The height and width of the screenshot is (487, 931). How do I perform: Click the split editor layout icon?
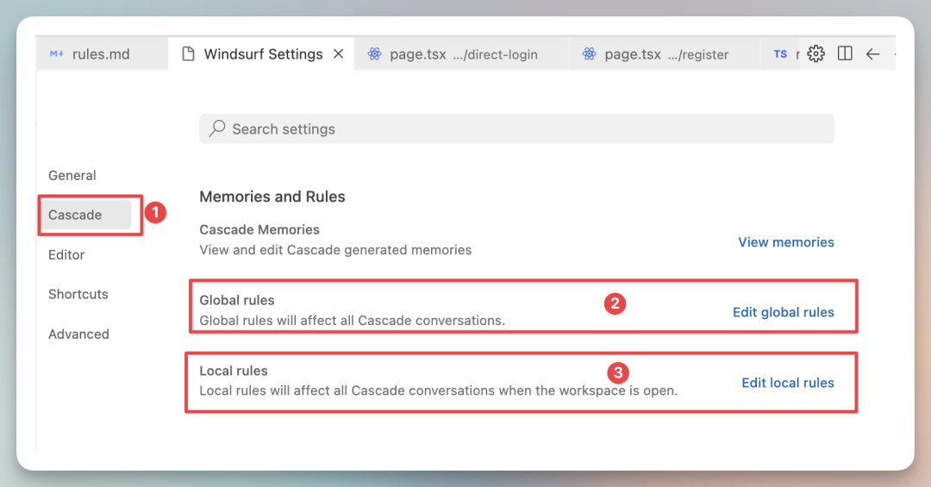pyautogui.click(x=845, y=53)
